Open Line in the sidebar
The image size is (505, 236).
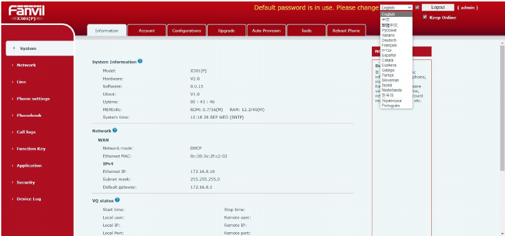(x=21, y=82)
